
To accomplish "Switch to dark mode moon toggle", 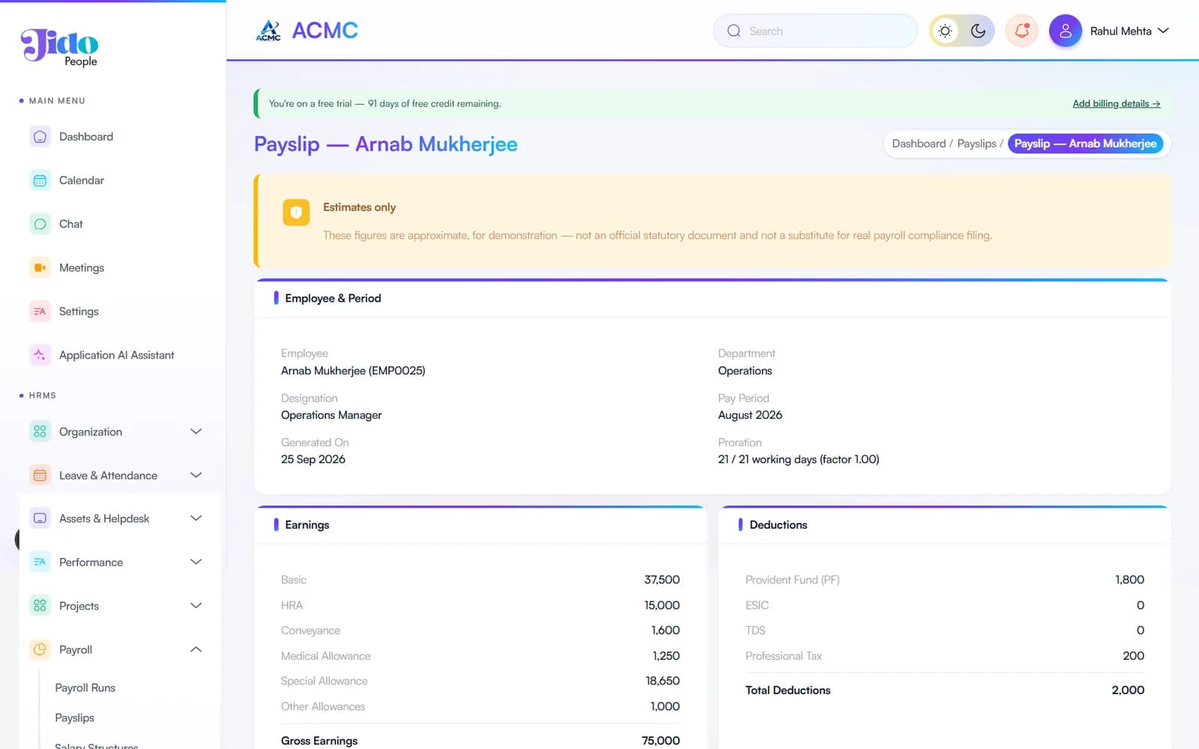I will pyautogui.click(x=978, y=31).
